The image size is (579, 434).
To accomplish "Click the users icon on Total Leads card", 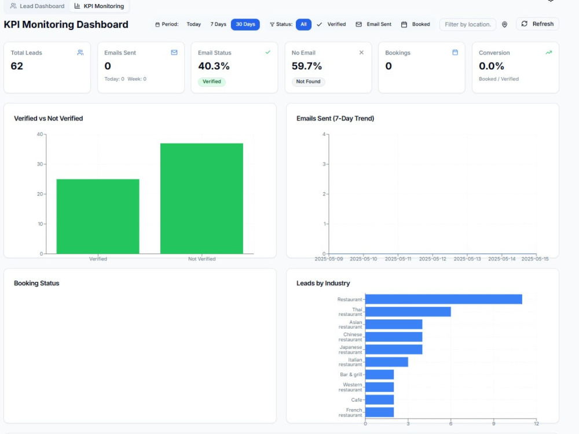I will pos(80,53).
